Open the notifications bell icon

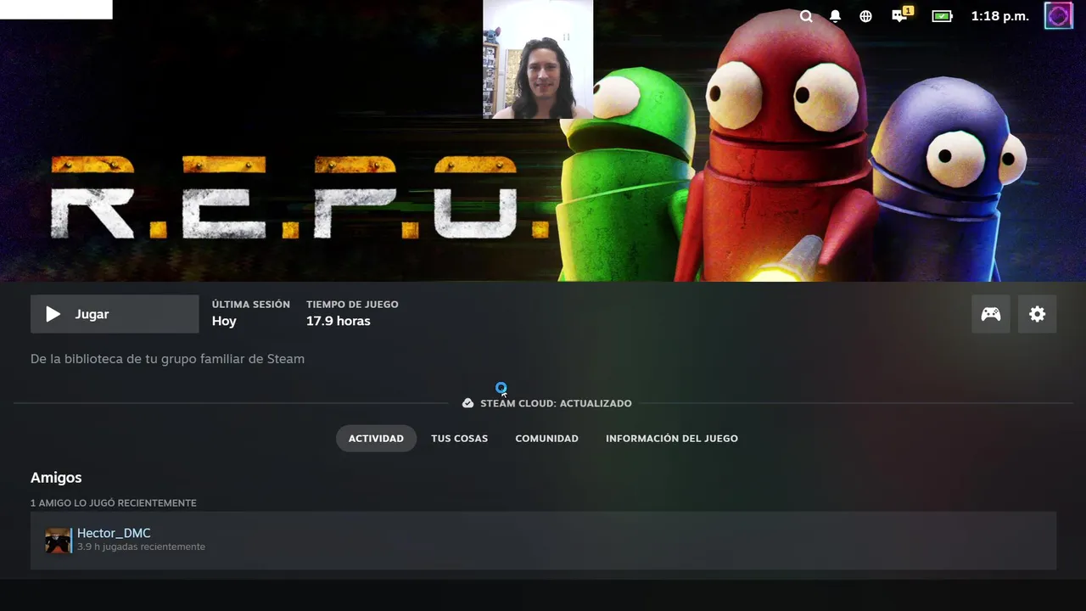click(x=836, y=16)
